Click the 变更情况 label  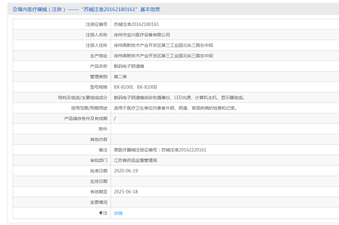tap(99, 202)
